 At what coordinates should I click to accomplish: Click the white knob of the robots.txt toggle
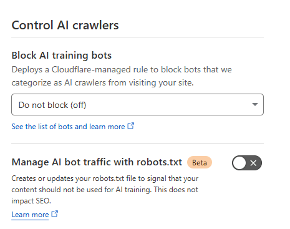point(239,163)
